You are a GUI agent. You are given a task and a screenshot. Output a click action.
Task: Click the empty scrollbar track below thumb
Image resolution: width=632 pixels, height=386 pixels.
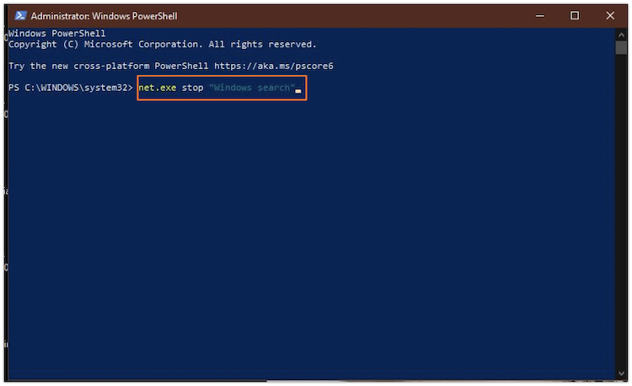pos(622,211)
